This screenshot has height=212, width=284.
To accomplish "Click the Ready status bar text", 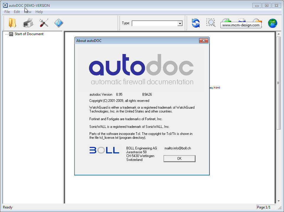I will point(8,207).
